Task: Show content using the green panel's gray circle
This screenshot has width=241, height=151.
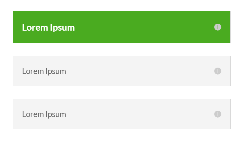Action: [x=218, y=27]
